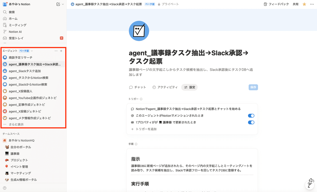Screen dimensions: 317x192
Task: Open the 共有 share menu
Action: click(x=296, y=4)
